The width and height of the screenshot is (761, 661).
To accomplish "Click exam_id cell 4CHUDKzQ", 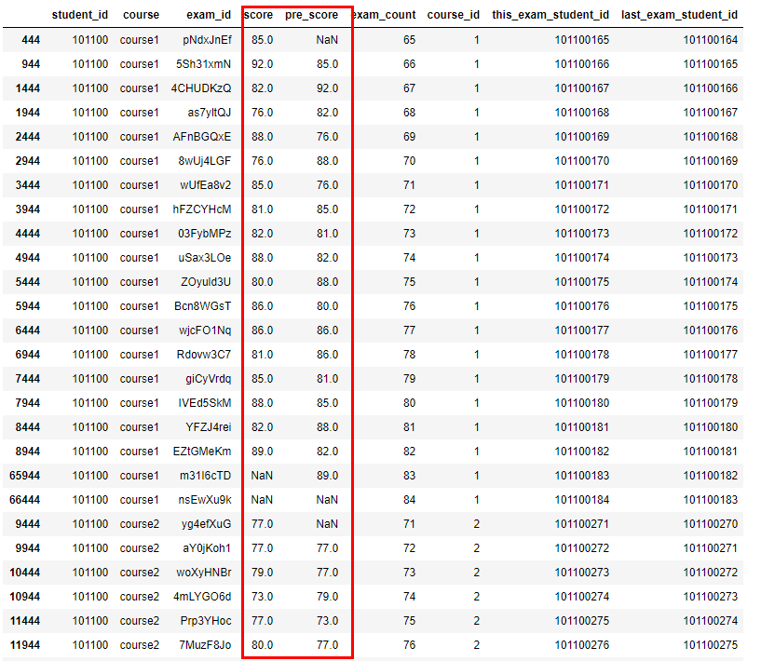I will [x=201, y=88].
